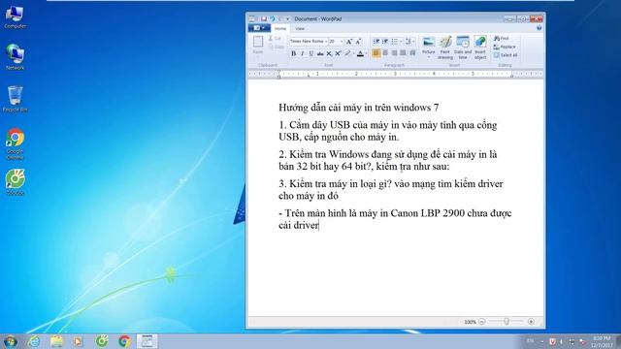Click the Shrink font button

pos(358,42)
